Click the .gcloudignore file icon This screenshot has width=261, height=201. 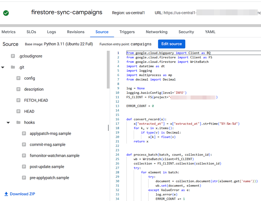point(13,56)
